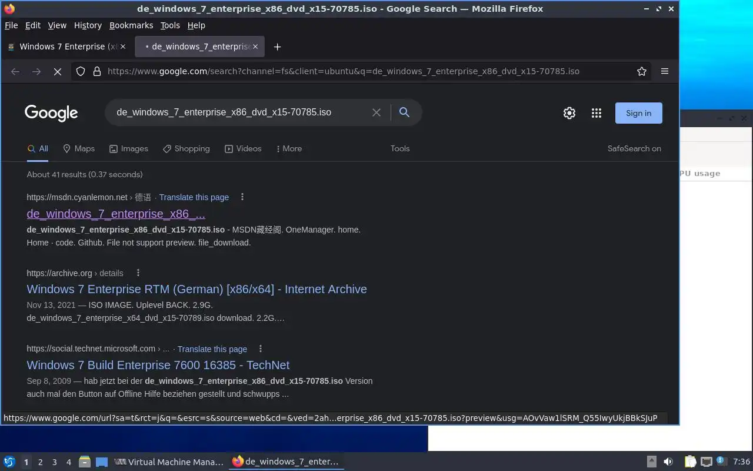753x471 pixels.
Task: Open Google apps grid
Action: [x=597, y=113]
